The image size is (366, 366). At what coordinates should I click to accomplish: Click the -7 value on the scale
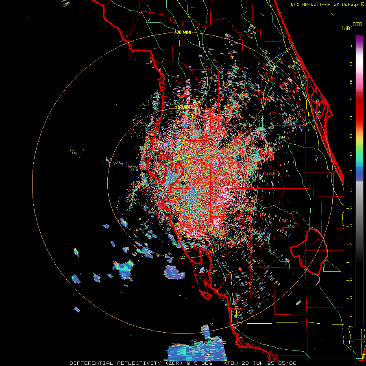(x=349, y=298)
